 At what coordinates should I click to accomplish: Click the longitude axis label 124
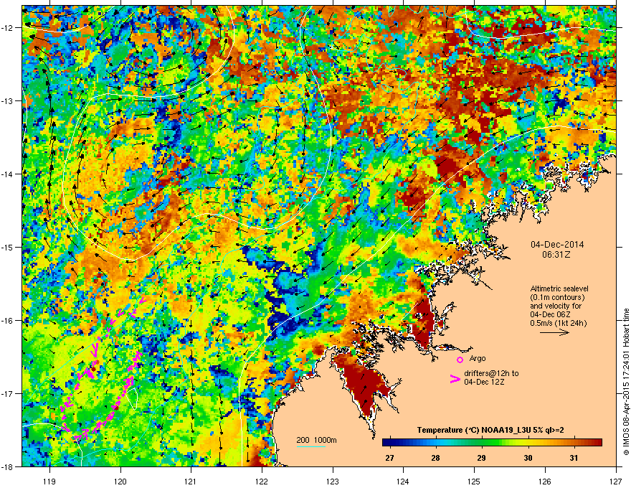pyautogui.click(x=403, y=481)
